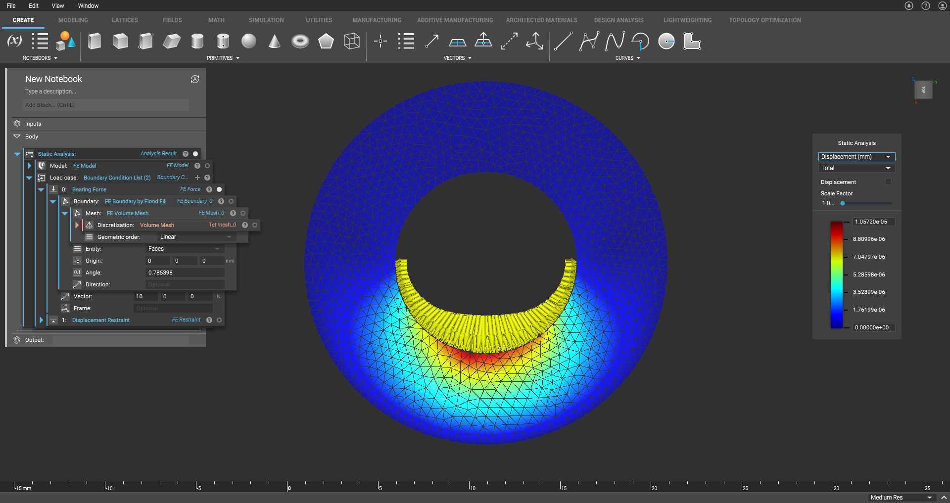Click the Vector arrow icon
This screenshot has height=503, width=950.
432,42
